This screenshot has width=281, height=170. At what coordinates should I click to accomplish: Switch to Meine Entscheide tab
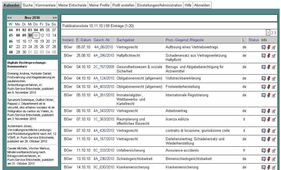pyautogui.click(x=73, y=5)
